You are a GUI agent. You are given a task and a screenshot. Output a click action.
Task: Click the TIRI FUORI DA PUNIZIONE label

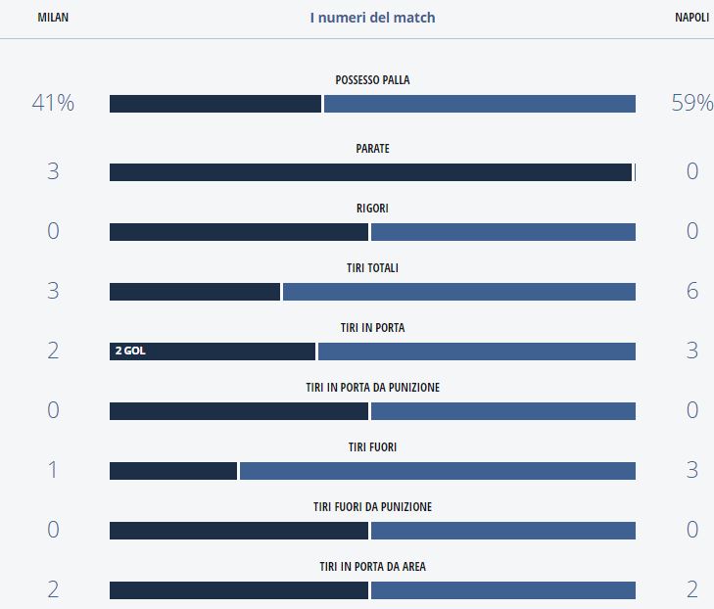pyautogui.click(x=372, y=507)
